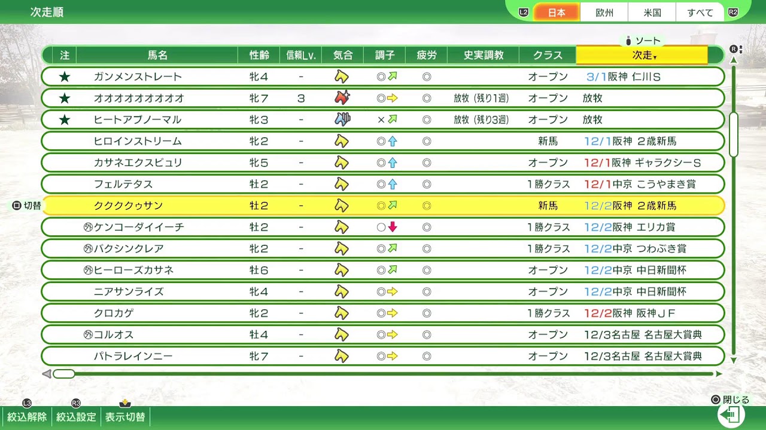
Task: Click the green rising-arrow condition icon for ガンメンストレート
Action: point(393,76)
